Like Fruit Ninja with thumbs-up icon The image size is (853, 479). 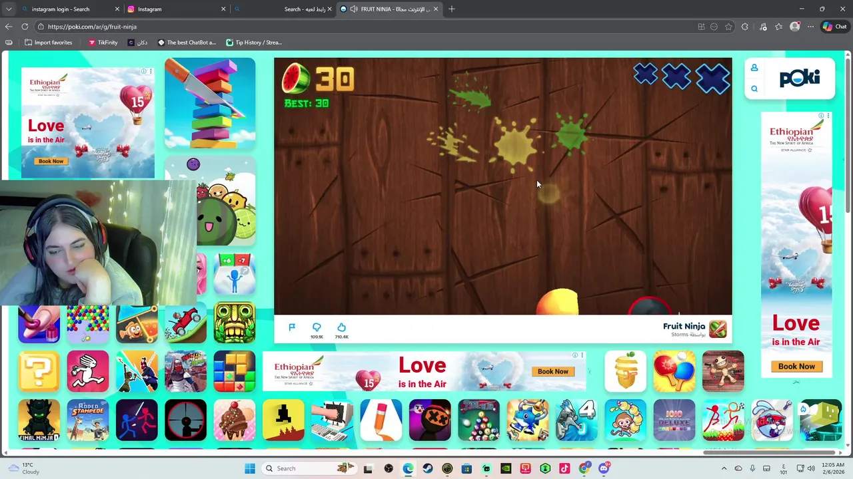coord(341,327)
